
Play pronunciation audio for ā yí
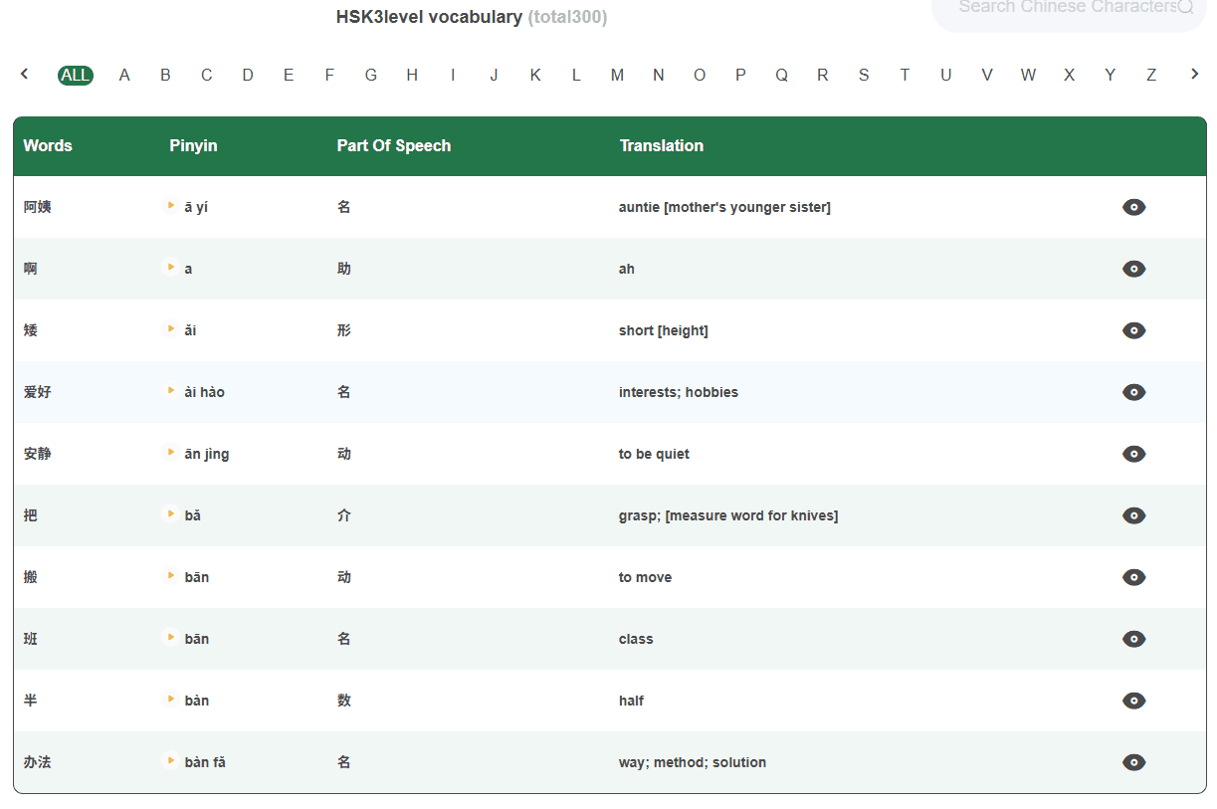[170, 206]
